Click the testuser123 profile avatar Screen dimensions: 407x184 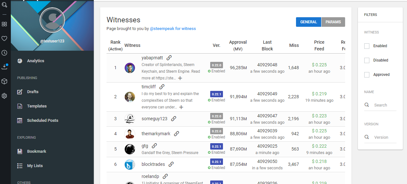coord(52,20)
